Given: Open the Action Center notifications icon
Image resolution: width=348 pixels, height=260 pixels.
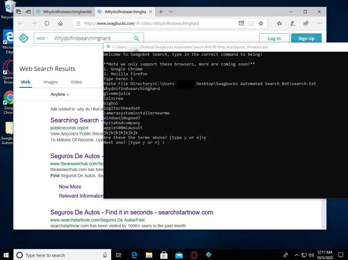Looking at the screenshot, I should (341, 255).
